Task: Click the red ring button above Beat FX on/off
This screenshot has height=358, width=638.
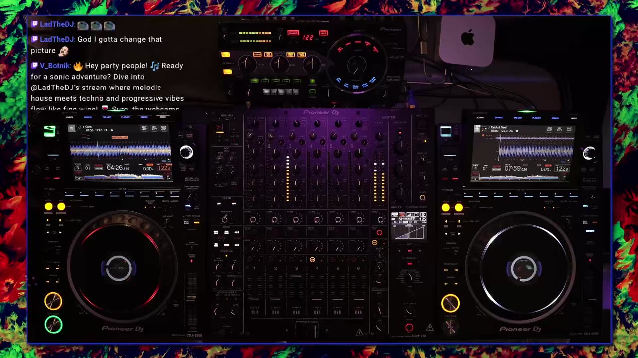Action: click(379, 232)
